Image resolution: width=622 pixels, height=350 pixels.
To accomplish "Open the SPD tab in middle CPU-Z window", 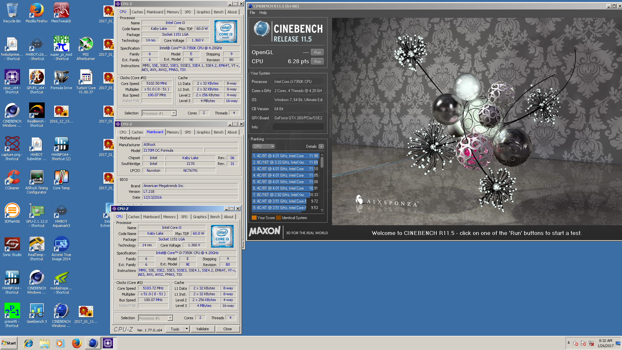I will click(x=188, y=132).
